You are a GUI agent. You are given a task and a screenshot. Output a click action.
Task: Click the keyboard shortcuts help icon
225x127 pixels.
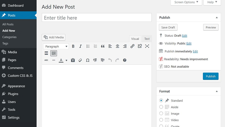click(124, 60)
